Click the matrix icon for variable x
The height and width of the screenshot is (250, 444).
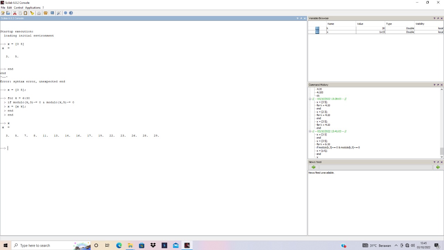(x=317, y=32)
